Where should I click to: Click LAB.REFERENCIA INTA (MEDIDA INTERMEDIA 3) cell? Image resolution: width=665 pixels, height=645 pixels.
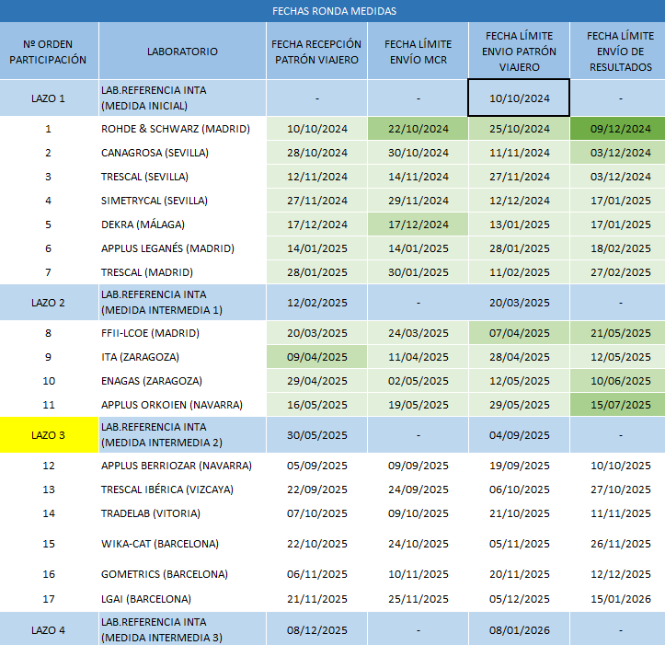(182, 629)
